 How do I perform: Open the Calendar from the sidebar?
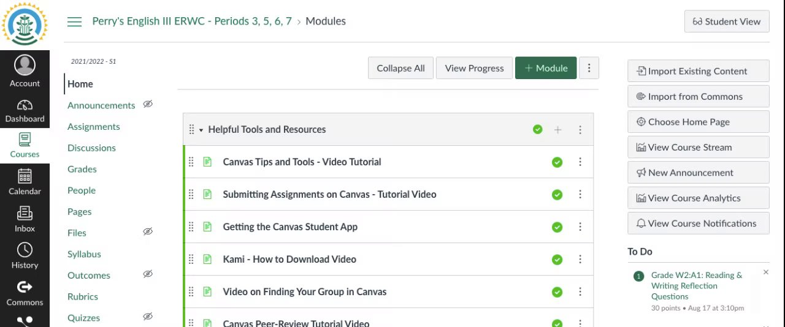pos(25,177)
